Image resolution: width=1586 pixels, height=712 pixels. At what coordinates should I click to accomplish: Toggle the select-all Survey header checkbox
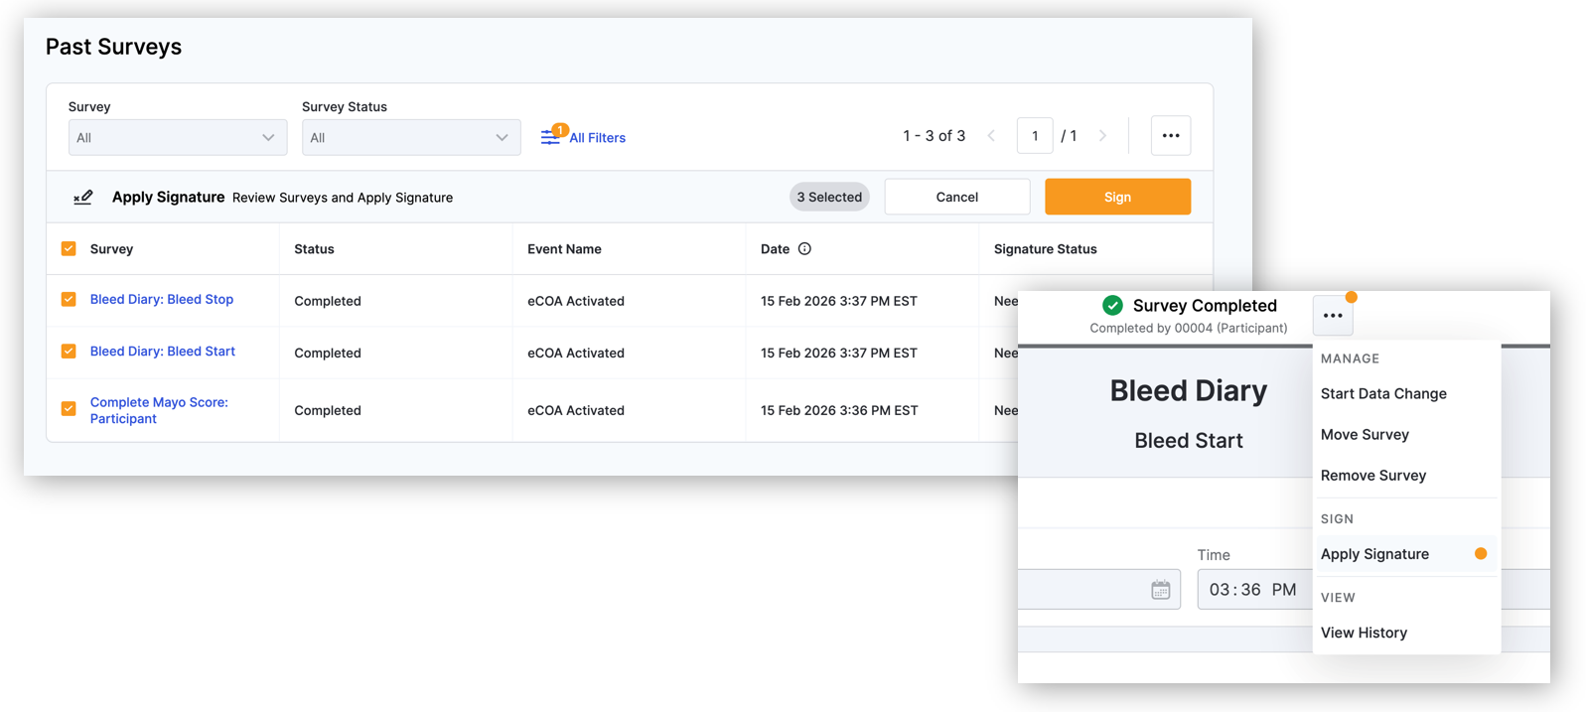(x=69, y=249)
